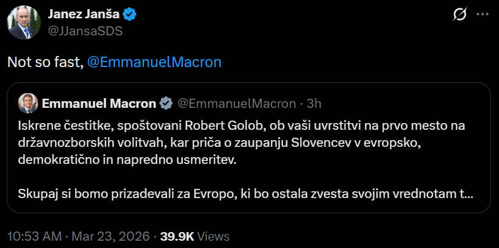Open the @JJansaSDS handle
Image resolution: width=499 pixels, height=248 pixels.
pos(81,30)
